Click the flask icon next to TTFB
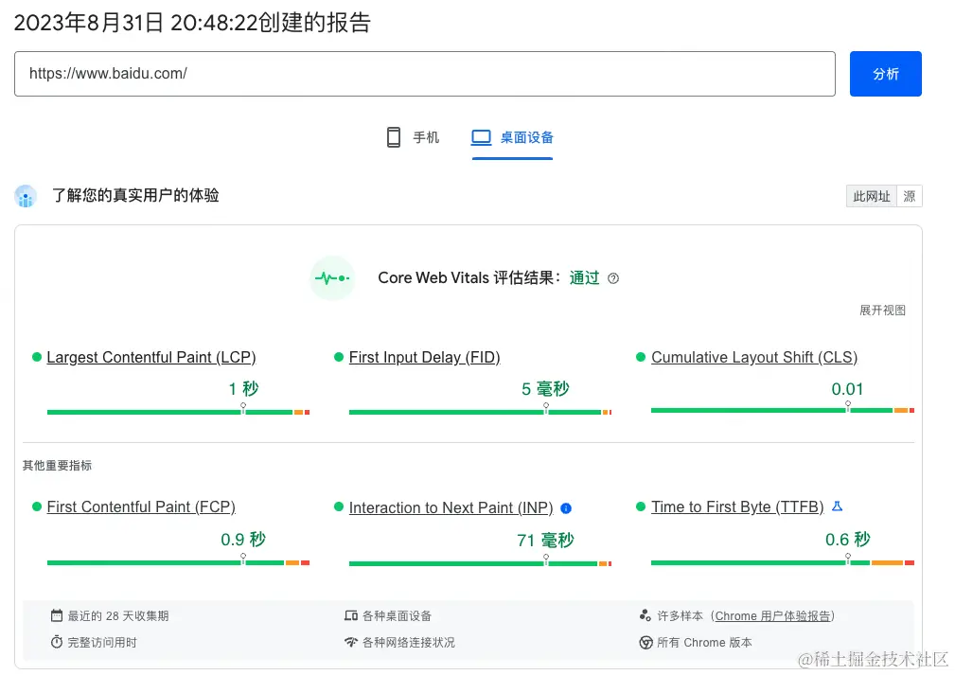955x675 pixels. [x=838, y=506]
